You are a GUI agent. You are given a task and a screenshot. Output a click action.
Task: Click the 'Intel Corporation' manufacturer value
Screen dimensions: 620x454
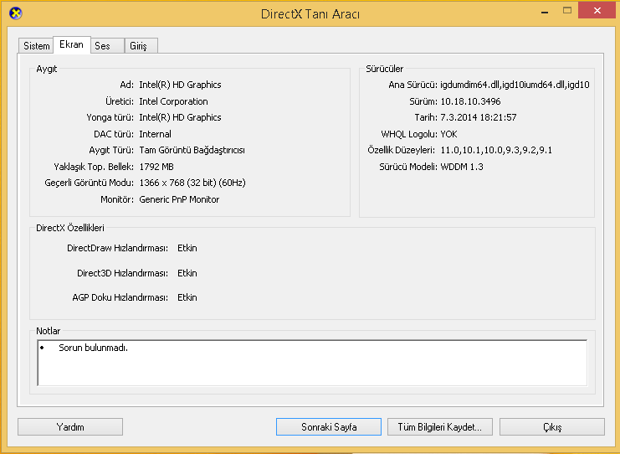[173, 101]
